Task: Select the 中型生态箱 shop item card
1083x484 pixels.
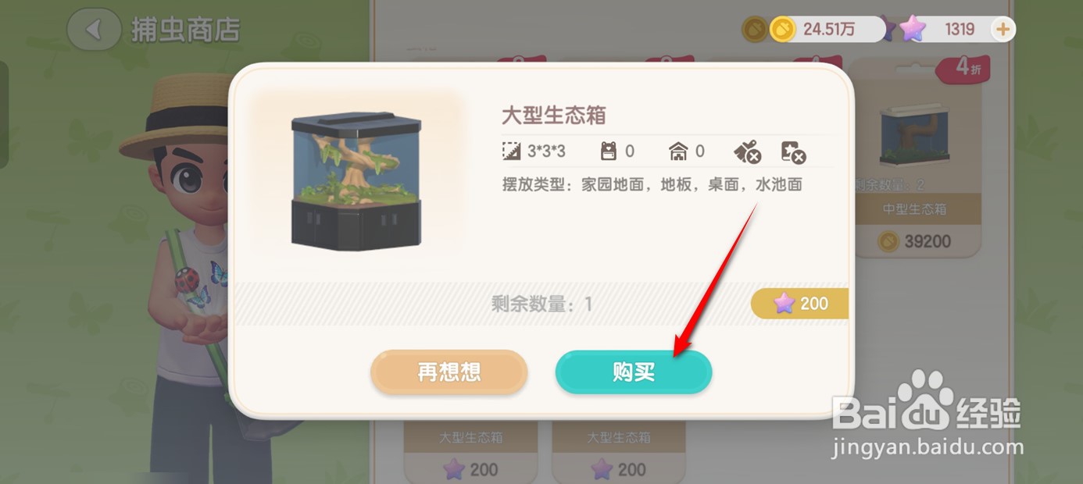Action: click(x=914, y=156)
